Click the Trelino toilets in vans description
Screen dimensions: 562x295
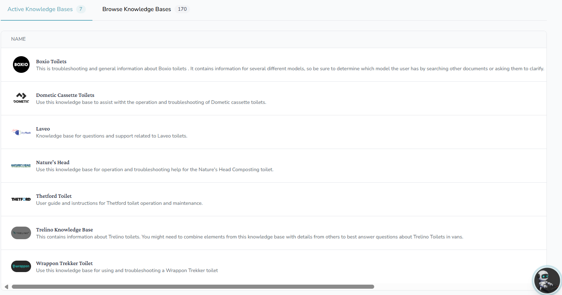click(250, 237)
